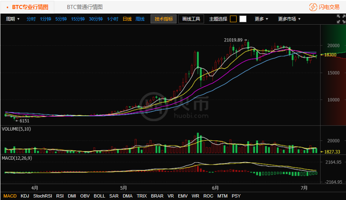Open the 画线工具 drawing tools
346x200 pixels.
point(191,19)
